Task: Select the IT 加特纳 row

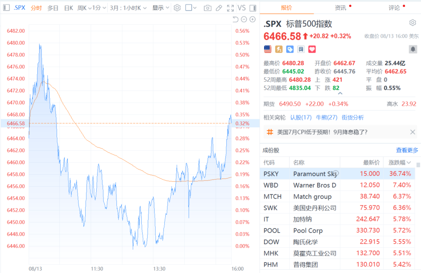Action: pos(338,219)
